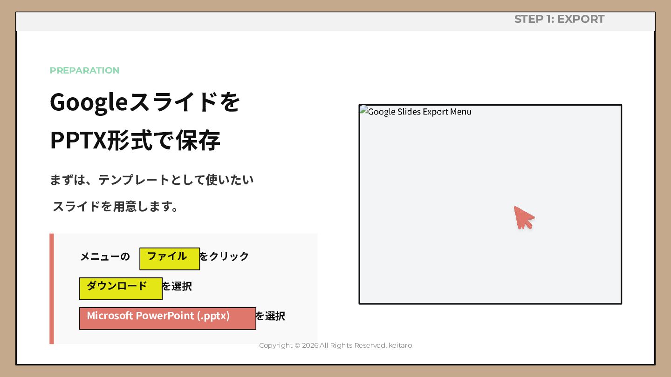Click the heading line PPTX形式で保存

[x=135, y=140]
